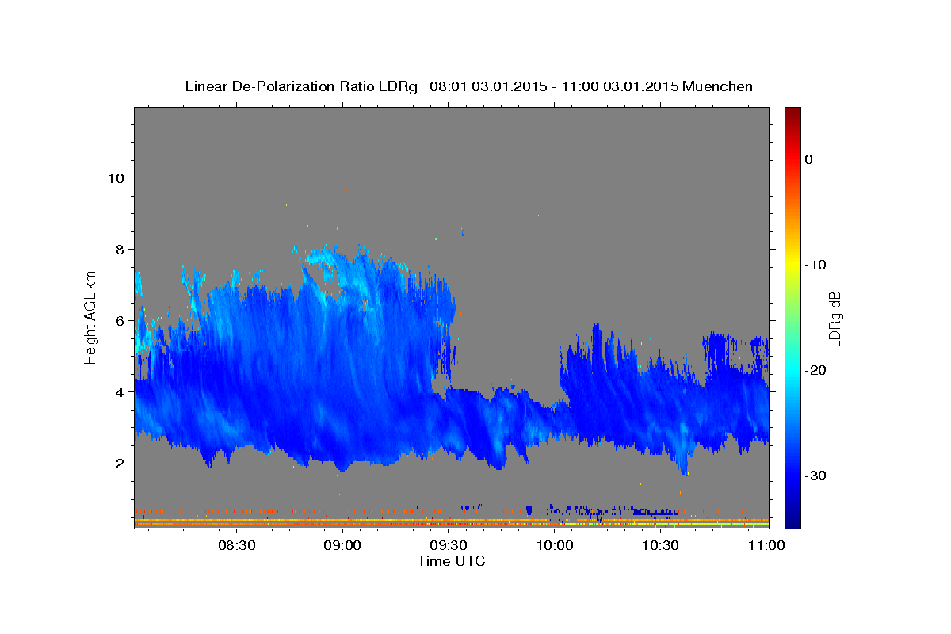Click the plot title 'Linear De-Polarization Ratio LDRg'
The width and height of the screenshot is (951, 634).
301,86
